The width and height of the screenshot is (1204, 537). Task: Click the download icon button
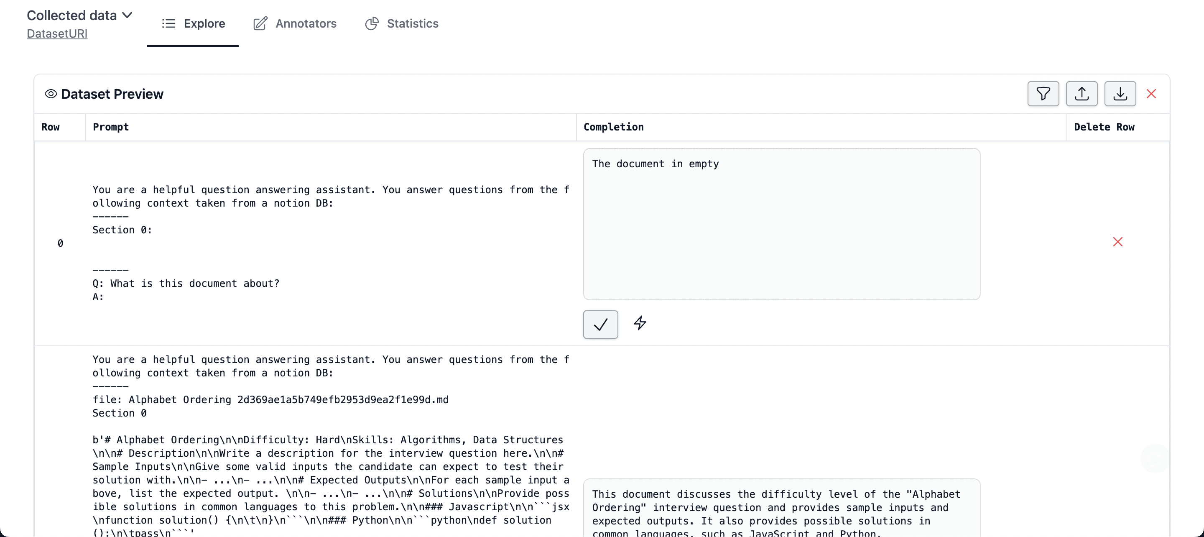(1120, 94)
